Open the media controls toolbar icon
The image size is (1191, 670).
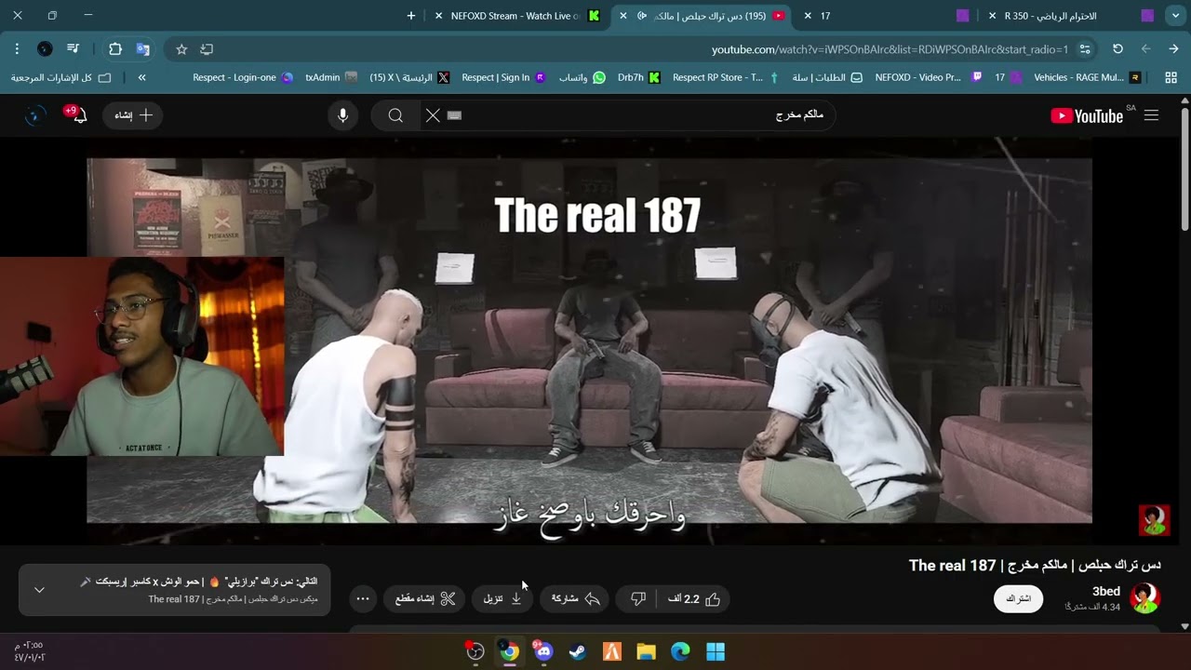pyautogui.click(x=74, y=49)
